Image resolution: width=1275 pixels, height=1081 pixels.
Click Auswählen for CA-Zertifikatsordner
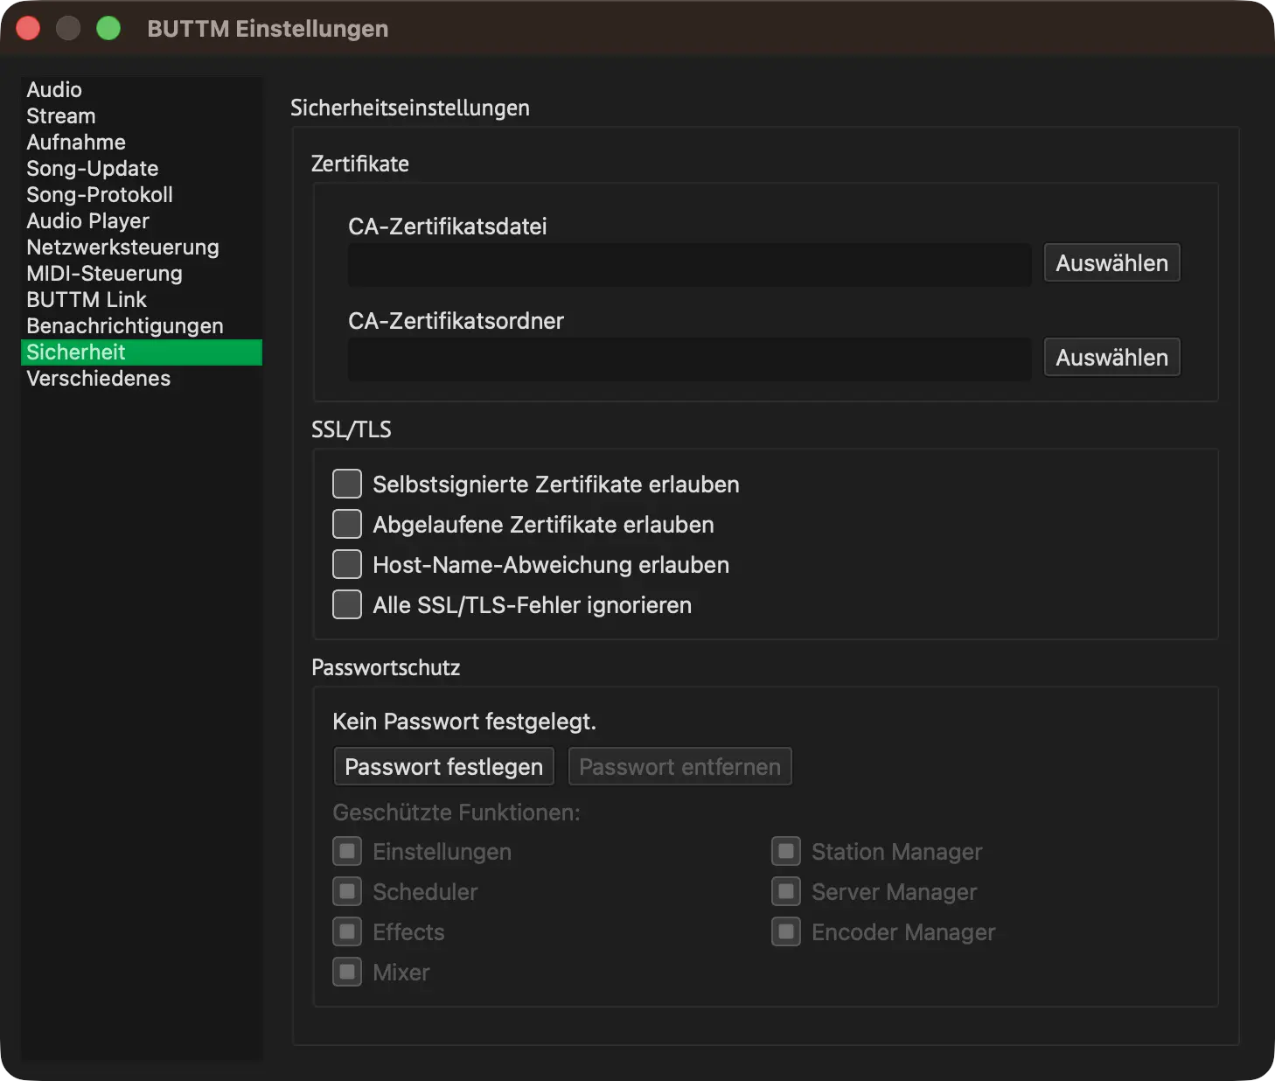[x=1111, y=357]
